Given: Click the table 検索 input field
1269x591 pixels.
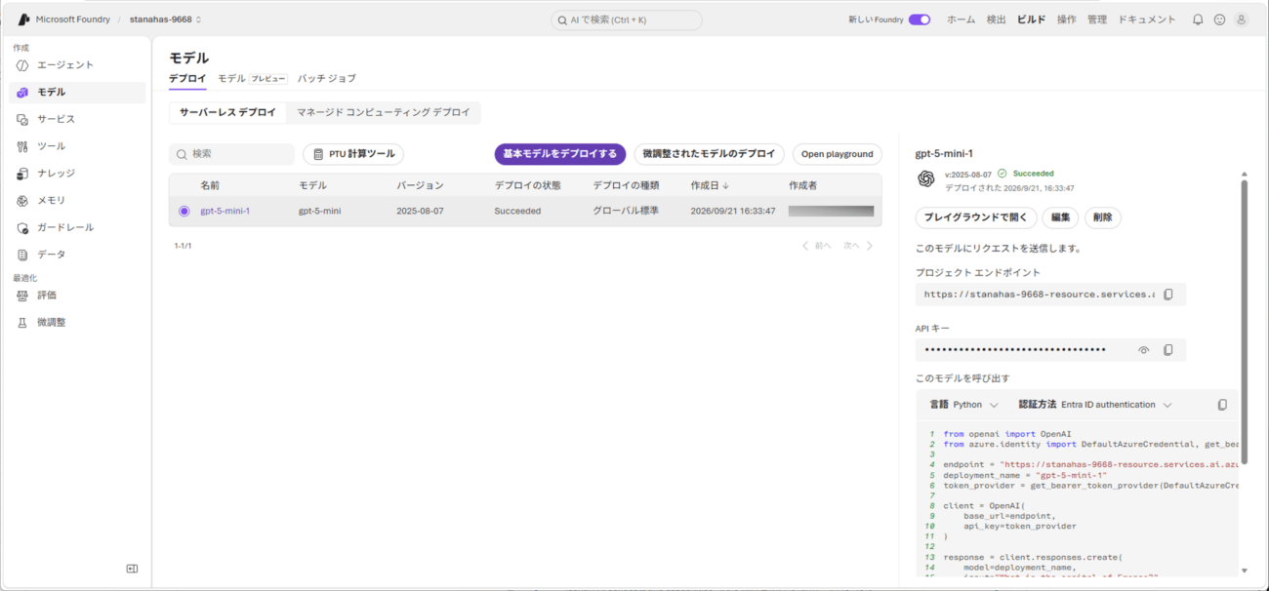Looking at the screenshot, I should [231, 154].
